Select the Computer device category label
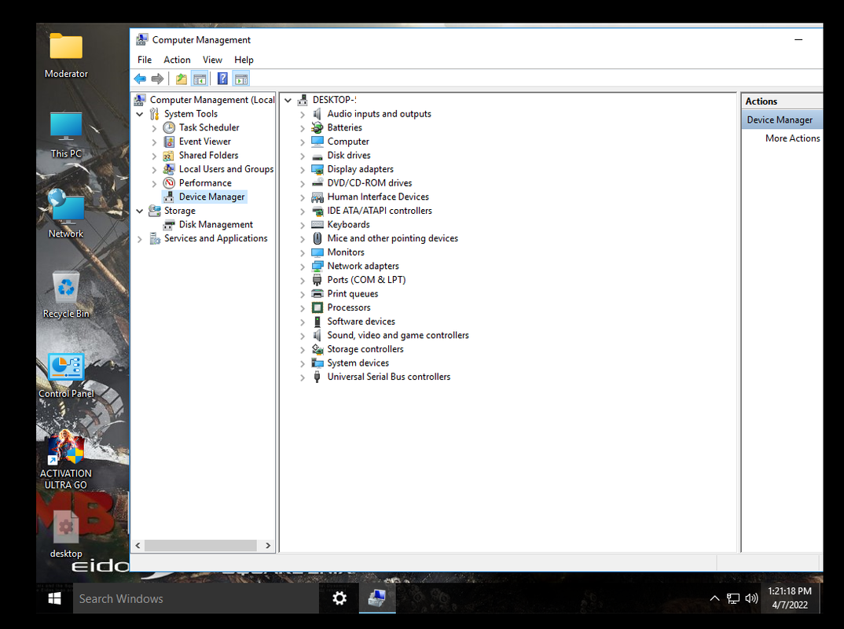 click(348, 142)
